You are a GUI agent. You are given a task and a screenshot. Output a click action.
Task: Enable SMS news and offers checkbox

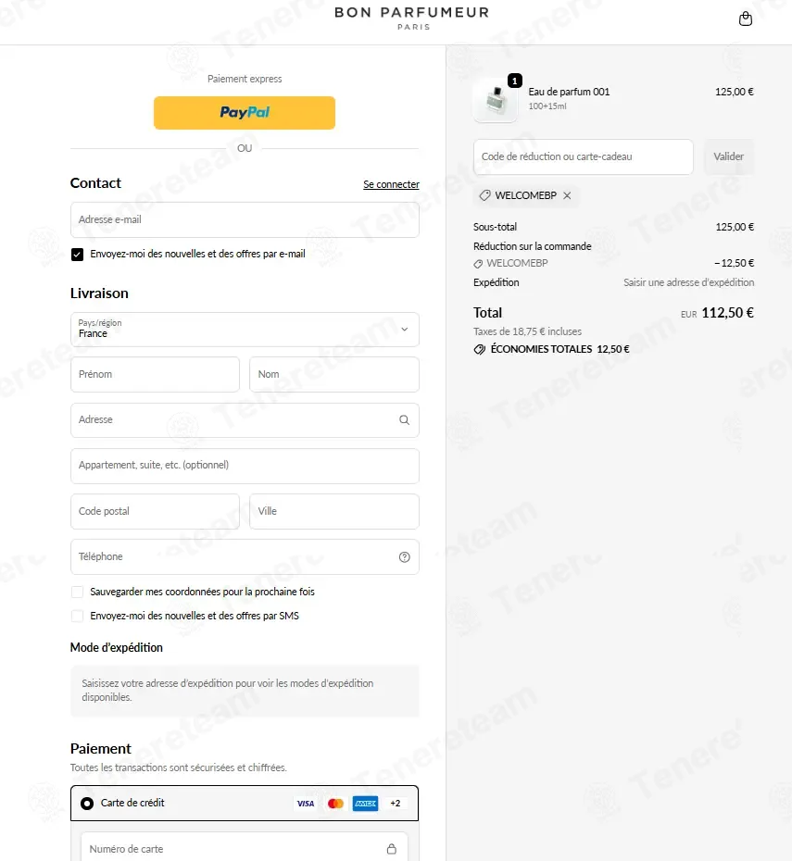tap(78, 616)
